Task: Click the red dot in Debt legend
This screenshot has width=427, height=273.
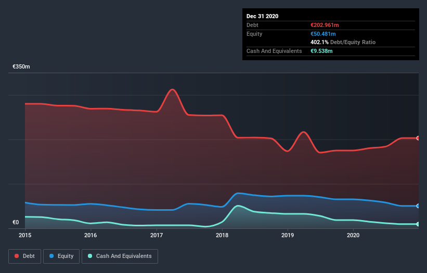Action: coord(17,256)
